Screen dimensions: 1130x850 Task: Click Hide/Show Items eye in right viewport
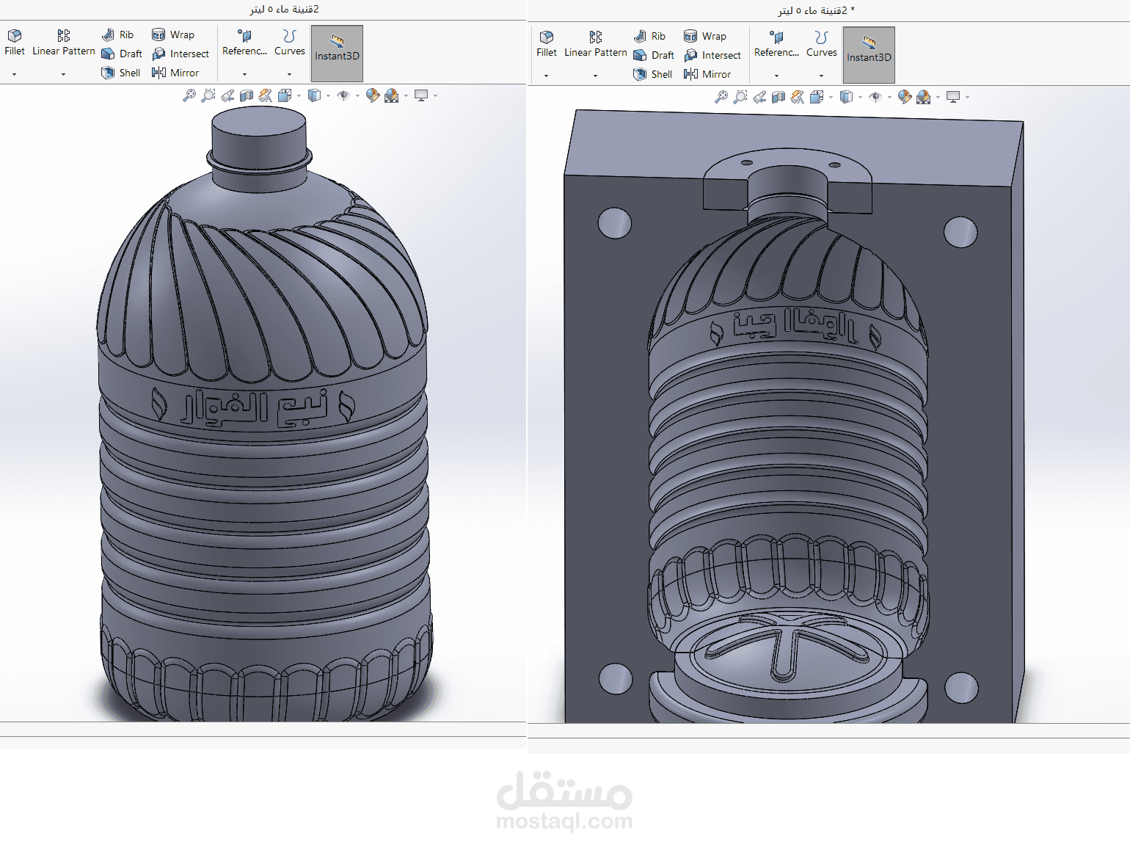[x=875, y=97]
